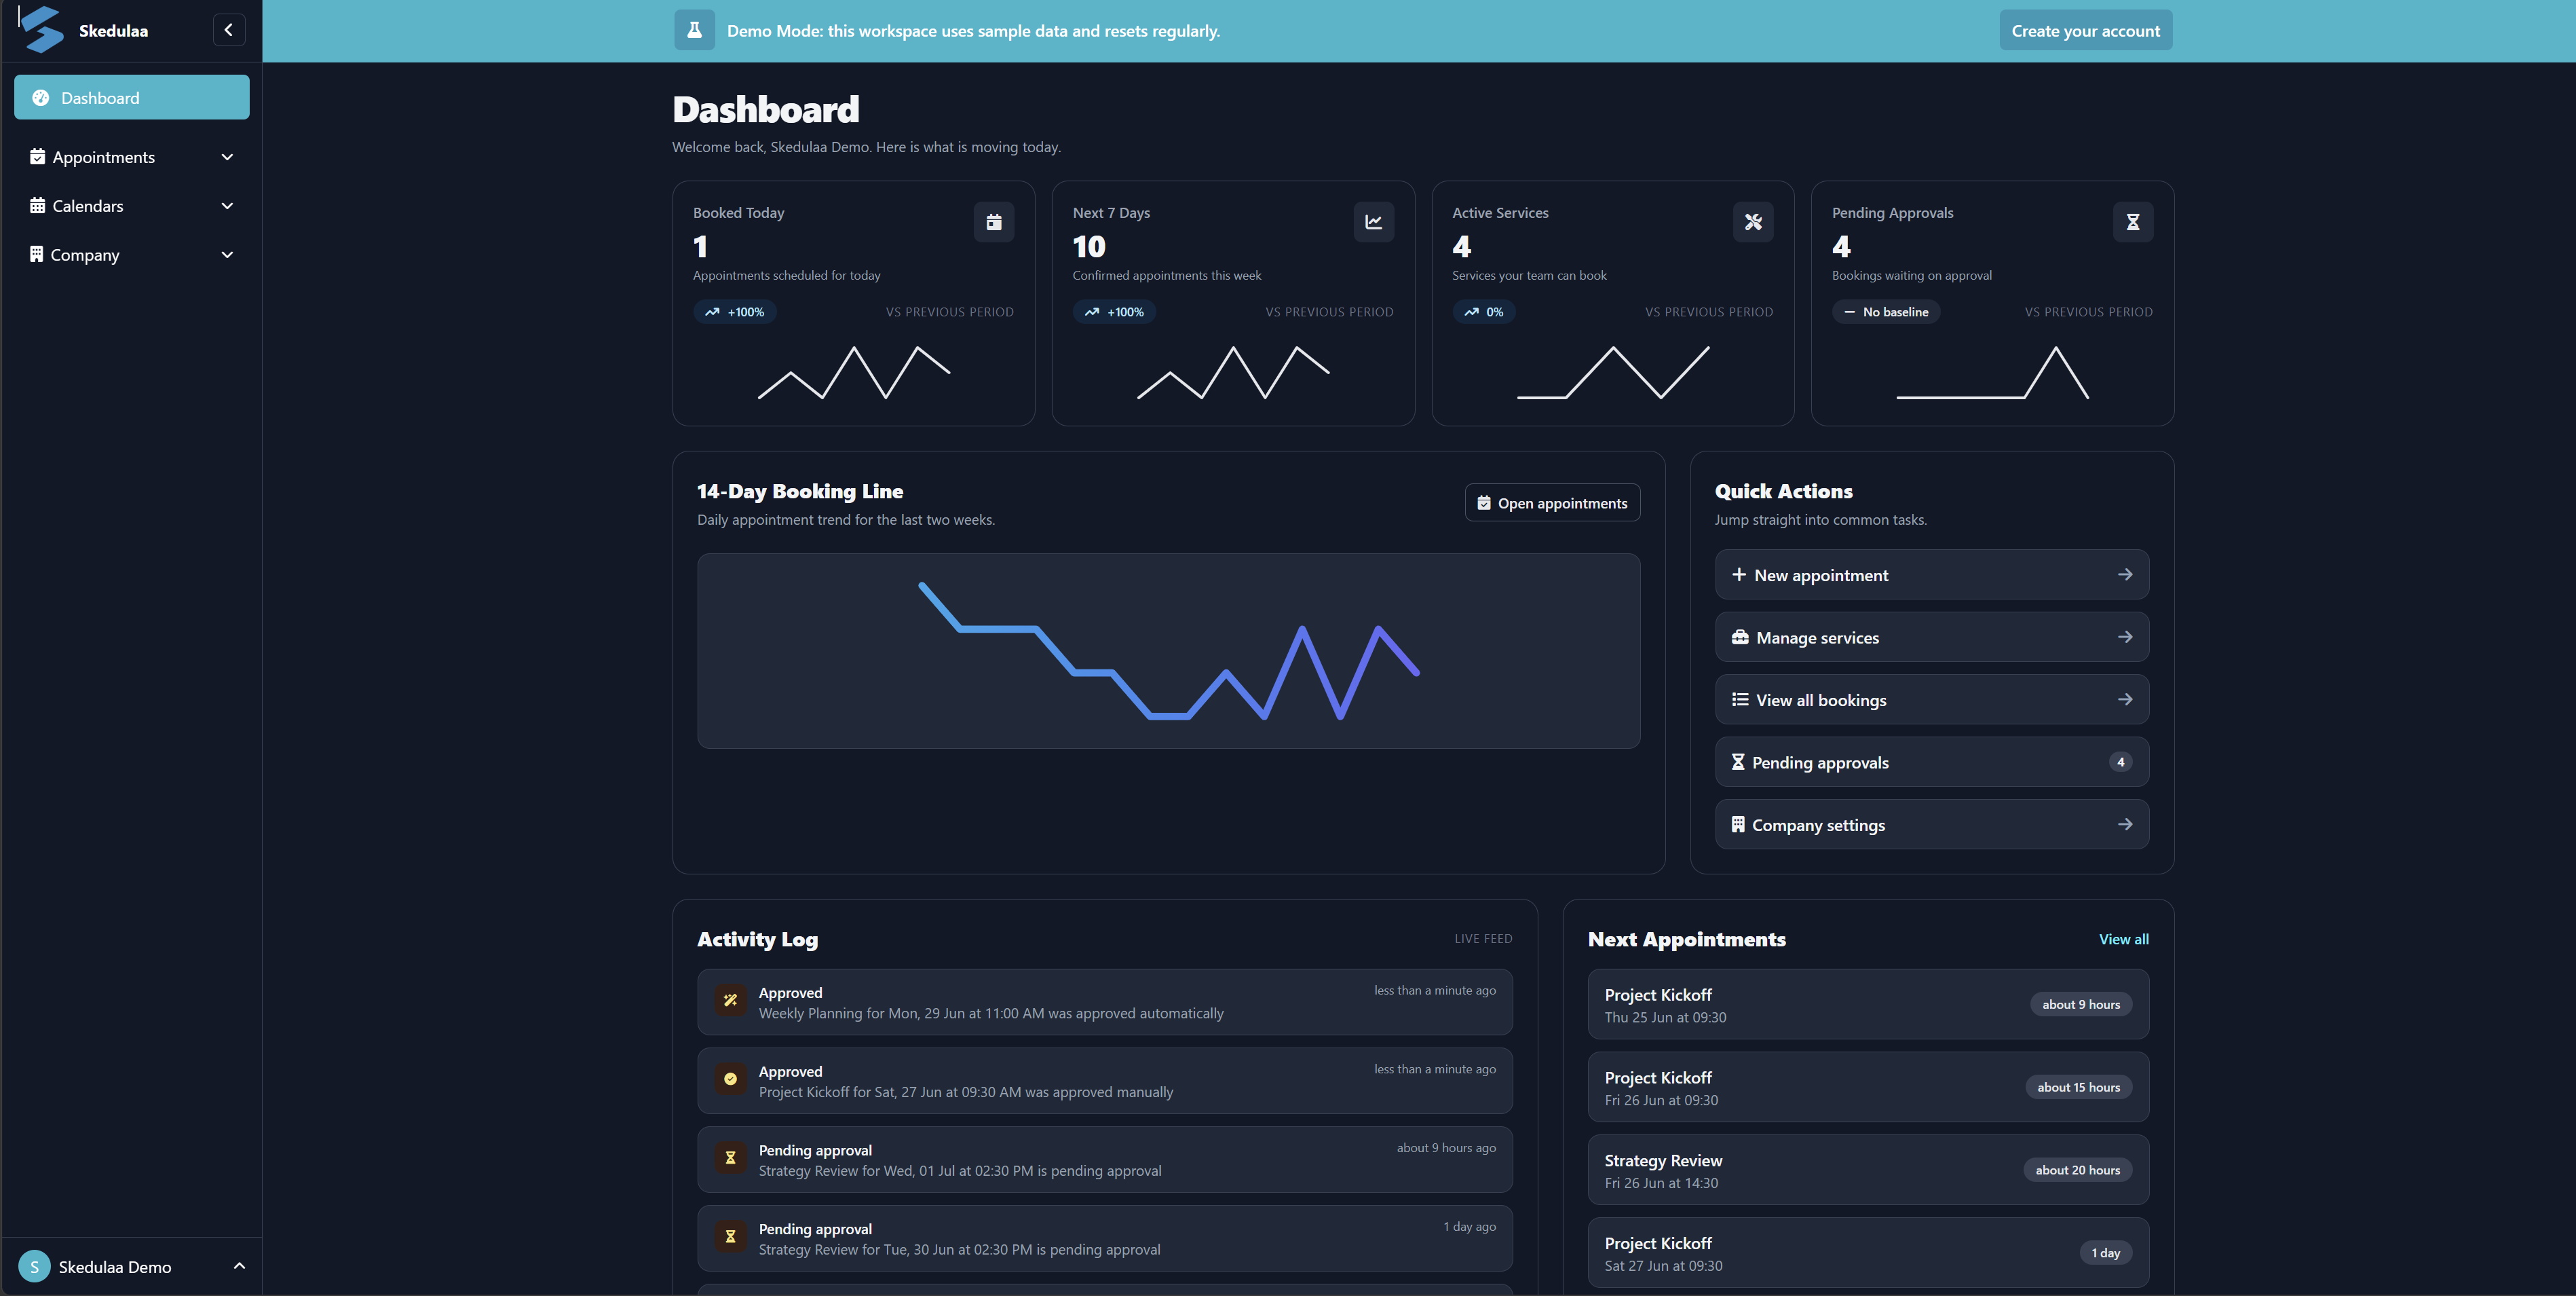2576x1296 pixels.
Task: Click the Next 7 Days chart icon
Action: (x=1374, y=222)
